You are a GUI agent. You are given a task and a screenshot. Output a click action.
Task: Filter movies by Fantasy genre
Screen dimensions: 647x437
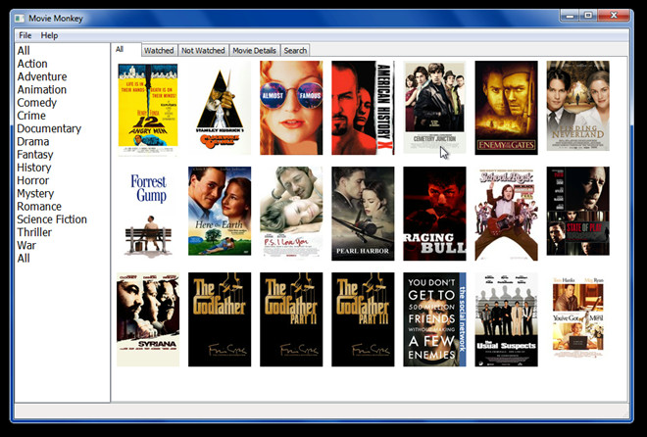[x=35, y=155]
